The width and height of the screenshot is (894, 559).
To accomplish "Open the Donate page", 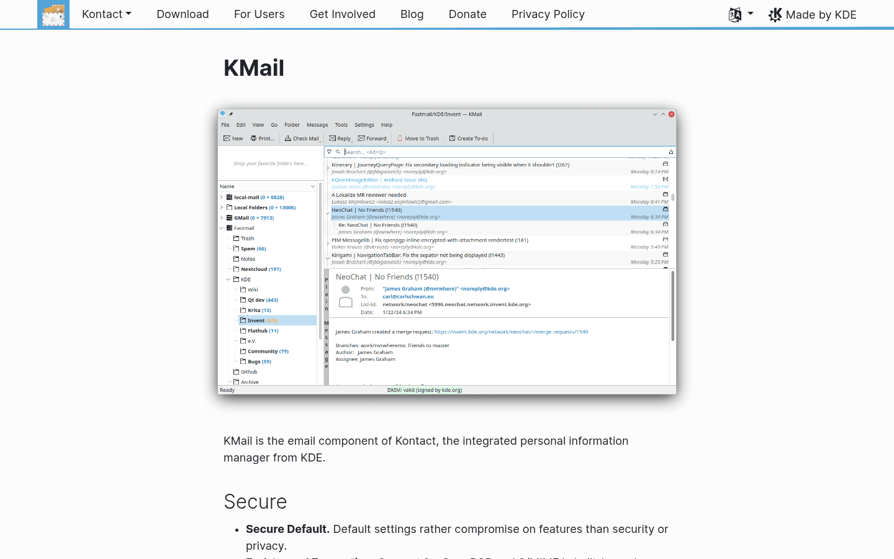I will [467, 14].
